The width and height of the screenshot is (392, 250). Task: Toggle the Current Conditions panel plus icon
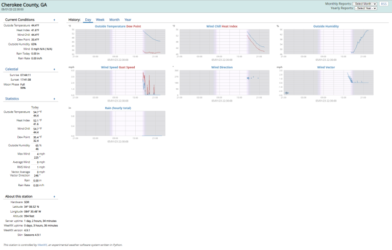point(54,20)
